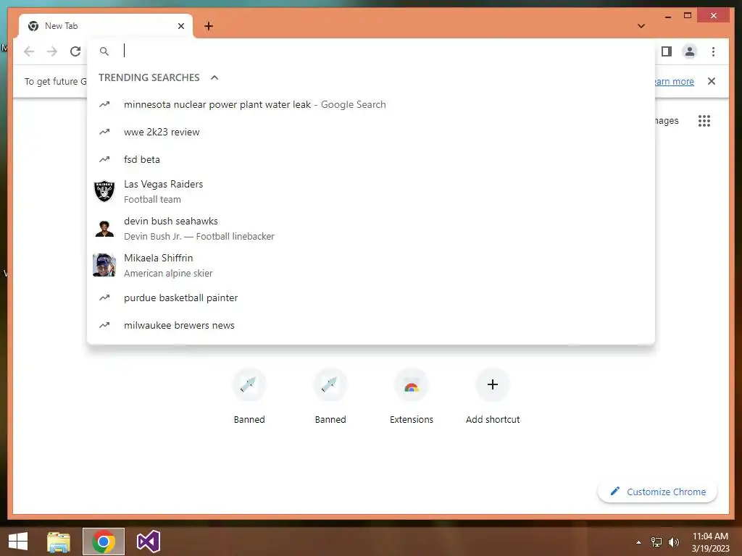The height and width of the screenshot is (556, 742).
Task: Select fsd beta suggestion
Action: (371, 159)
